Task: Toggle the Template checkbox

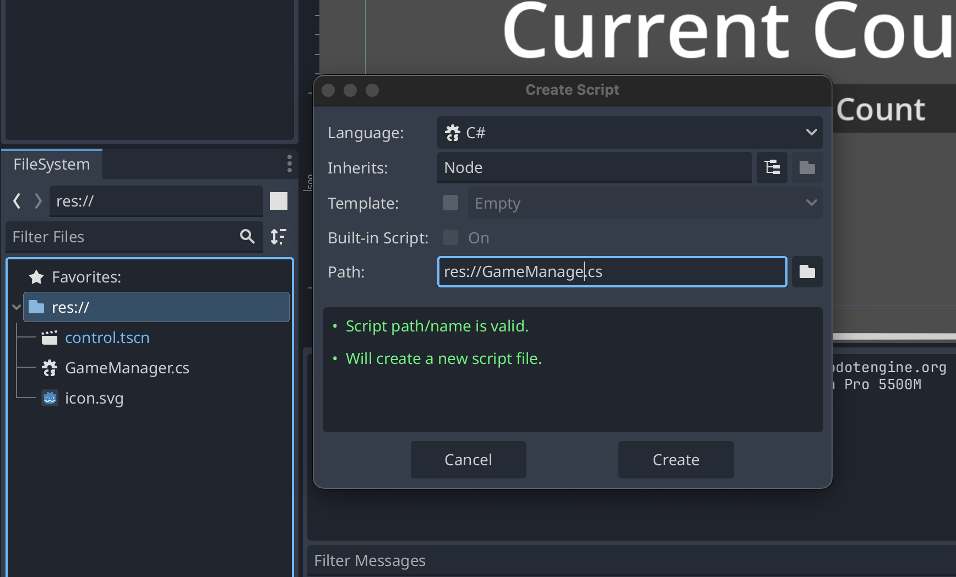Action: point(450,203)
